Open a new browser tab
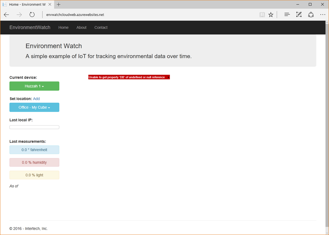The height and width of the screenshot is (235, 329). tap(59, 4)
